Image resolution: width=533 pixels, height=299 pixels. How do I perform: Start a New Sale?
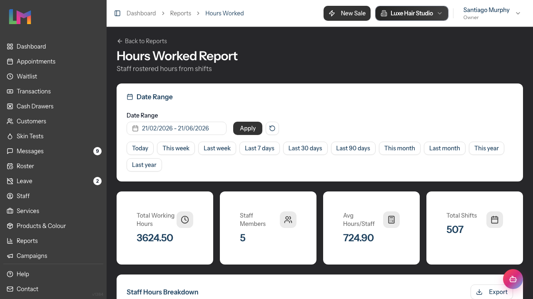(347, 13)
